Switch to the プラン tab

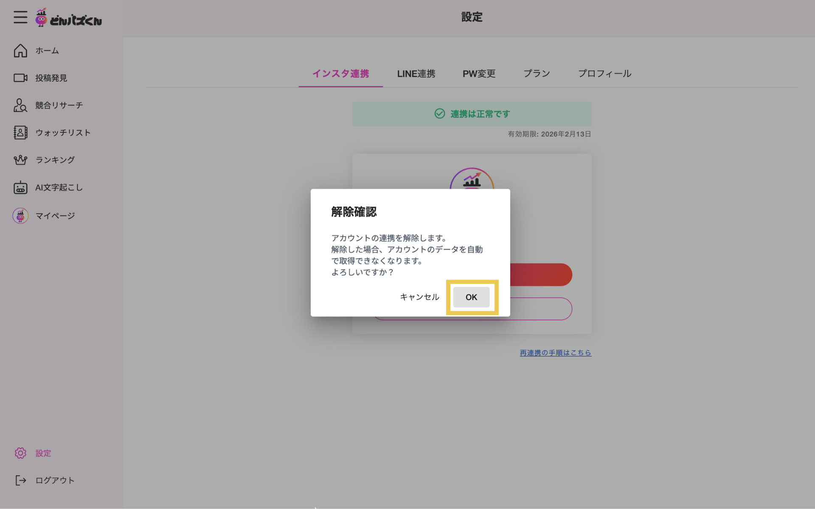[537, 74]
